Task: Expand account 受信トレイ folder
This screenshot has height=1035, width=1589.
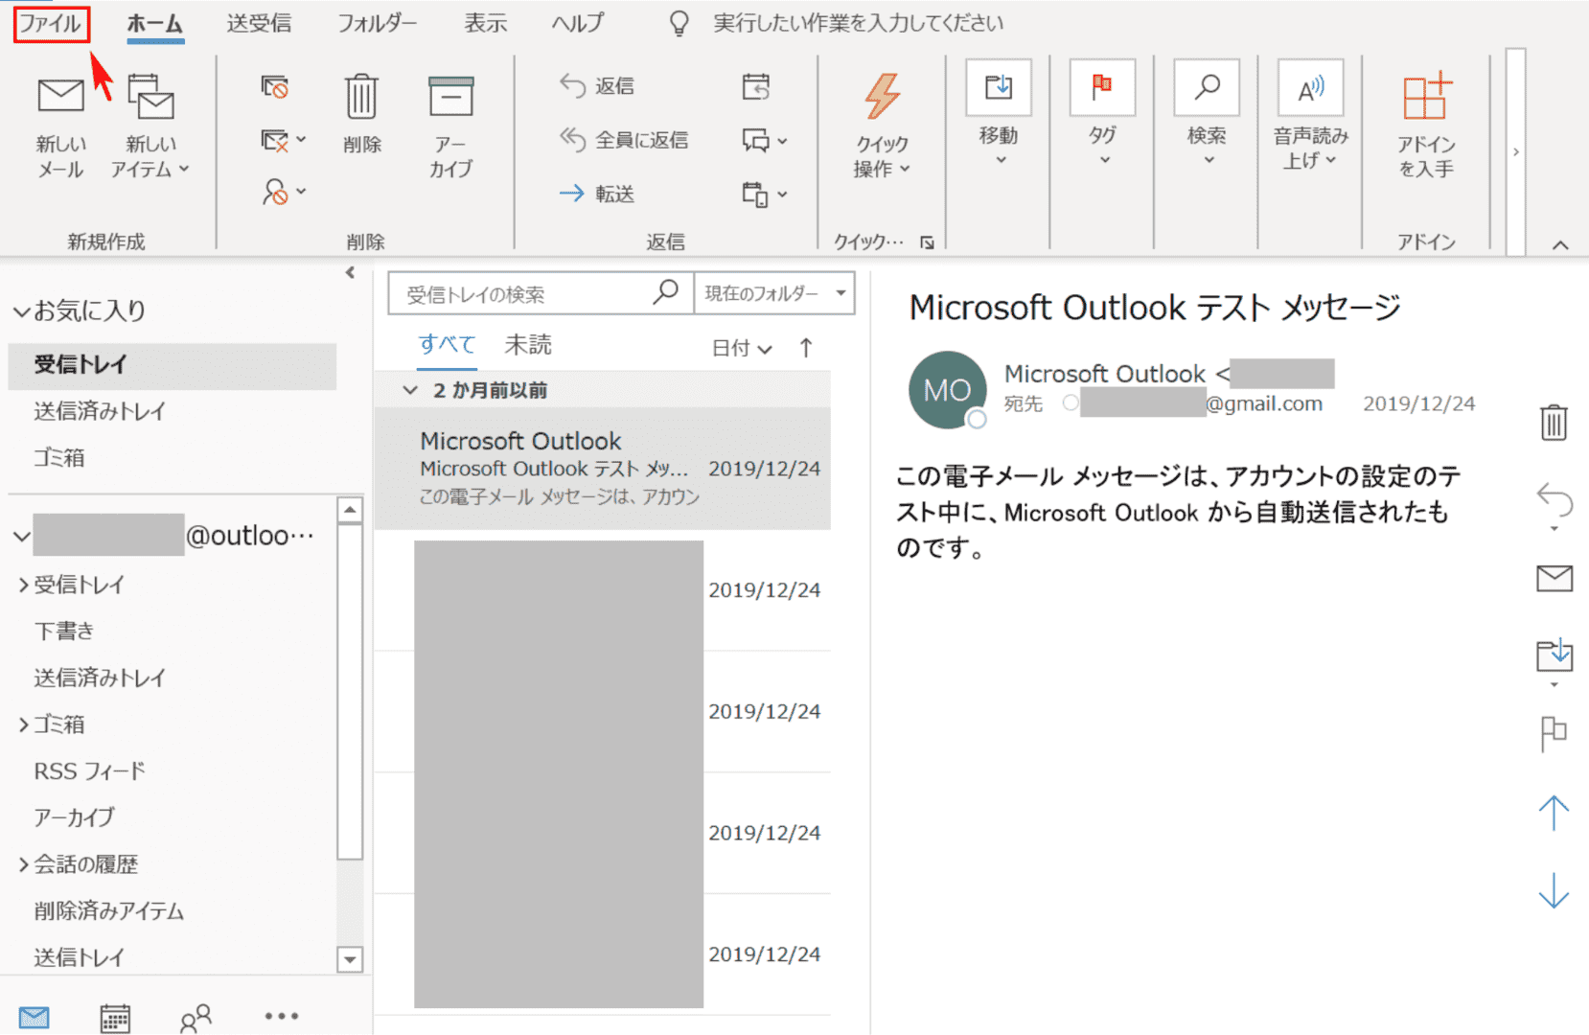Action: tap(23, 585)
